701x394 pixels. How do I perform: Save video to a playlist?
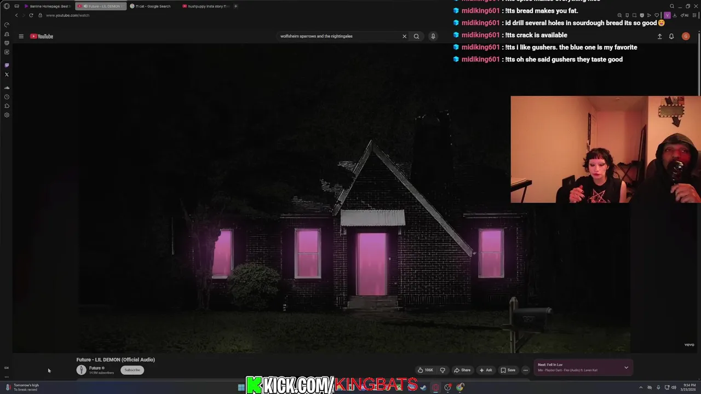point(508,370)
